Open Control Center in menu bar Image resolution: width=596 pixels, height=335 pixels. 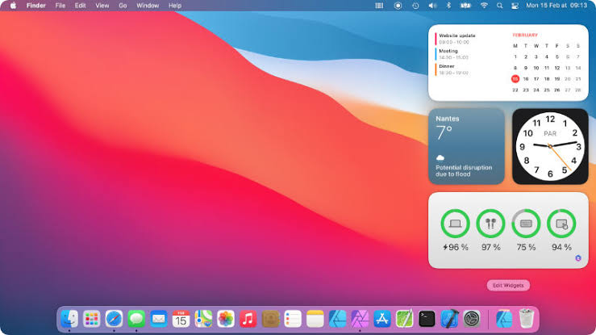(x=515, y=6)
